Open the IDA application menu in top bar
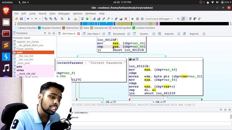 click(x=24, y=2)
